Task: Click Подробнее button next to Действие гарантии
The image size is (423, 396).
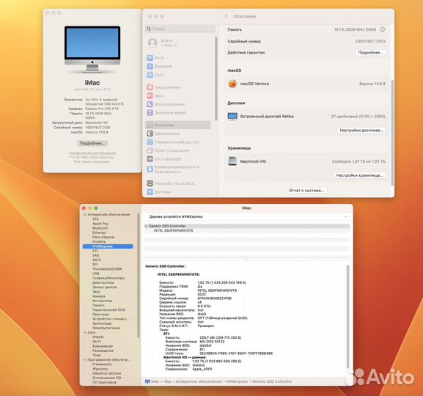Action: click(x=370, y=53)
